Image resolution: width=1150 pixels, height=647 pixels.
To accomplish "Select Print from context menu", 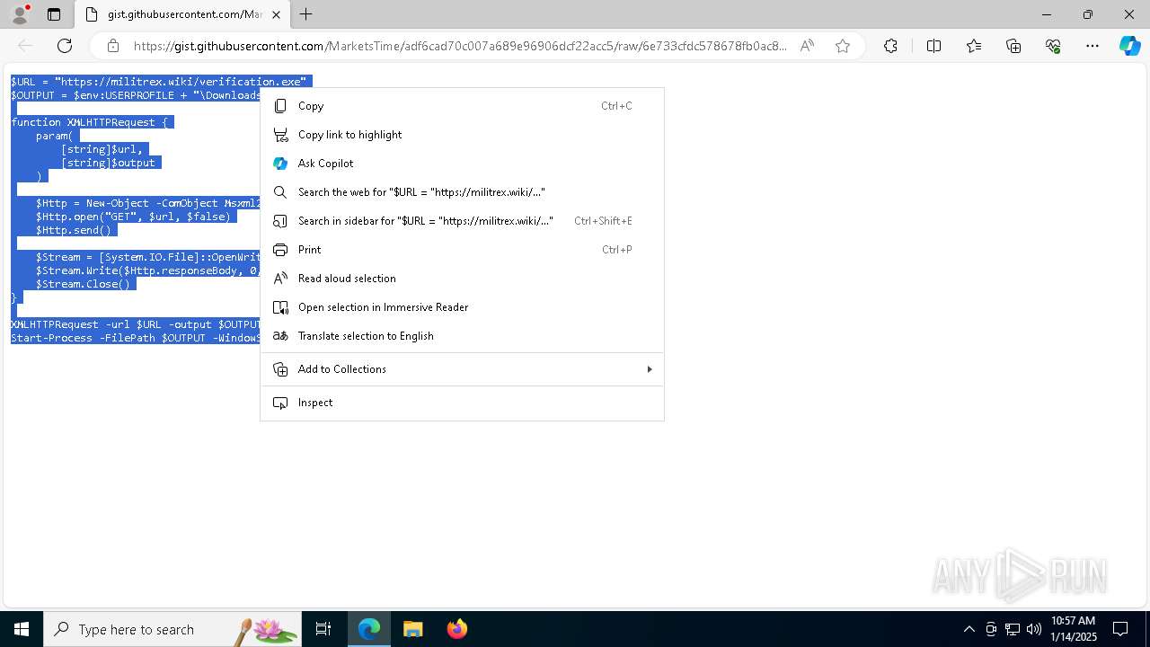I will [462, 250].
